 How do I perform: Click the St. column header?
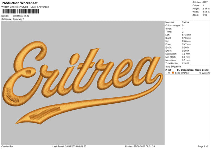click(178, 70)
